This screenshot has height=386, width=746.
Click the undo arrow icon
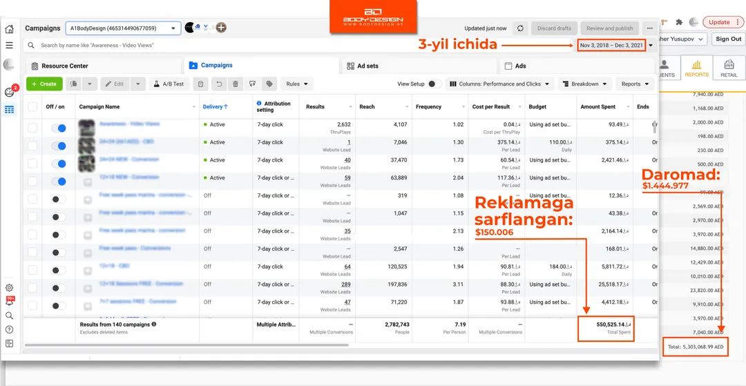click(x=219, y=84)
